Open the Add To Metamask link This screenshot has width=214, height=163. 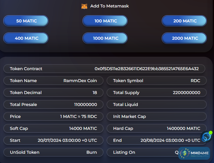click(x=109, y=6)
